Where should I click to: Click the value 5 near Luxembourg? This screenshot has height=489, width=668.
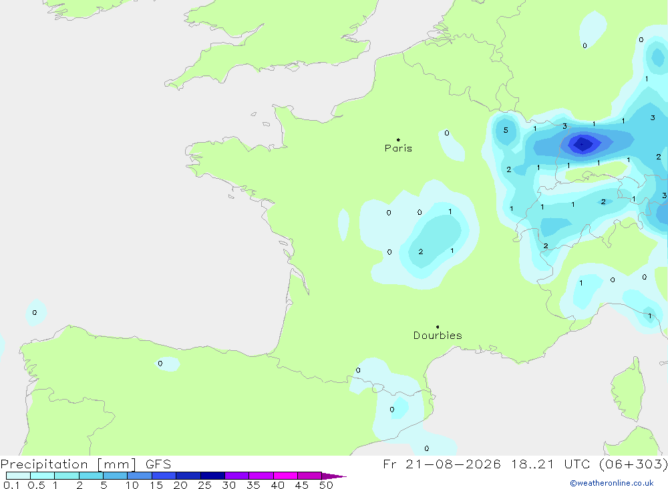(x=506, y=130)
